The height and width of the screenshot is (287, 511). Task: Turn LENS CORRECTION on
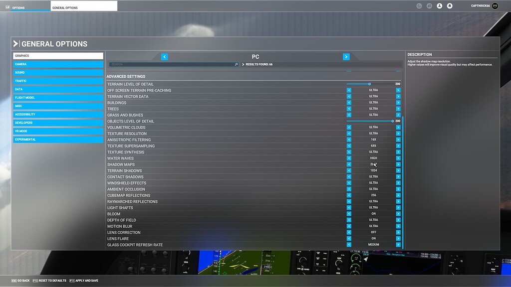coord(398,232)
